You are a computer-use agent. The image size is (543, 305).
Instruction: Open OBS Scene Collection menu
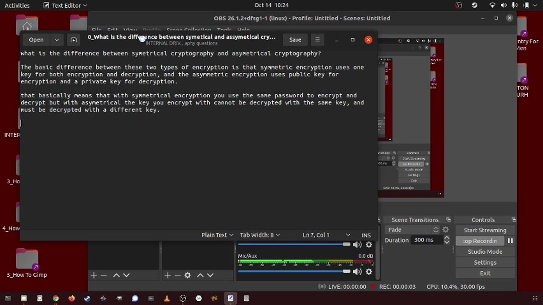(x=188, y=30)
